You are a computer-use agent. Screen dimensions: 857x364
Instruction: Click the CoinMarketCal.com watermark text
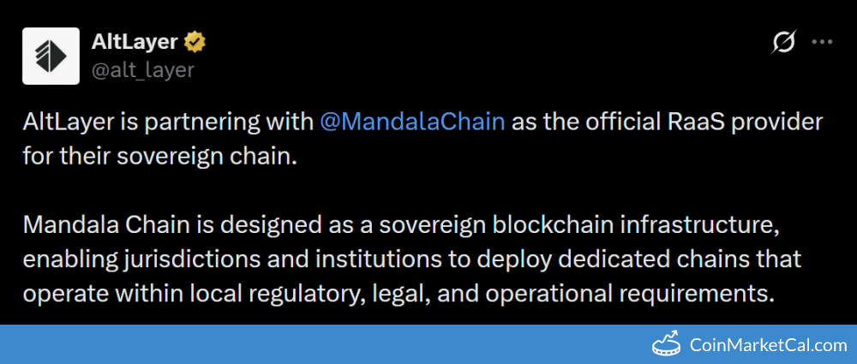(768, 345)
